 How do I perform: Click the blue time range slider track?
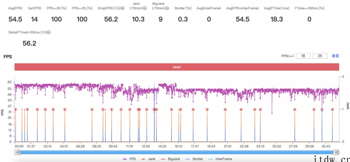(x=177, y=152)
